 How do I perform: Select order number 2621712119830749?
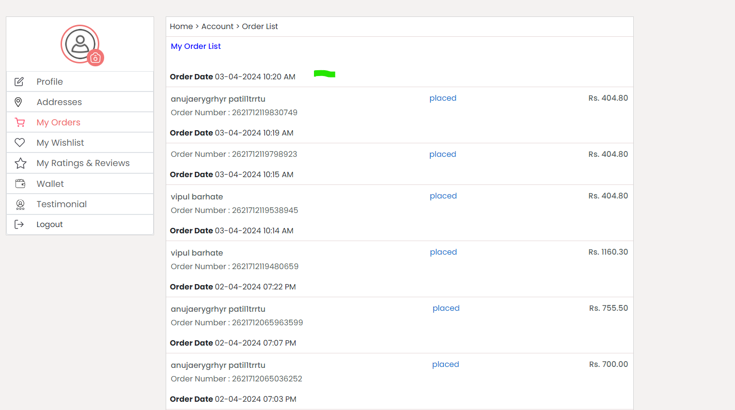234,113
